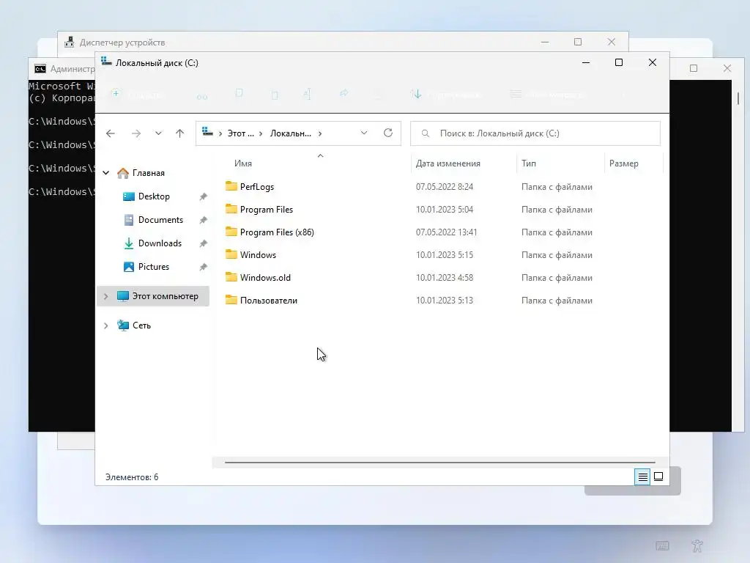Screen dimensions: 750x563
Task: Maximize the command prompt window
Action: pyautogui.click(x=694, y=68)
